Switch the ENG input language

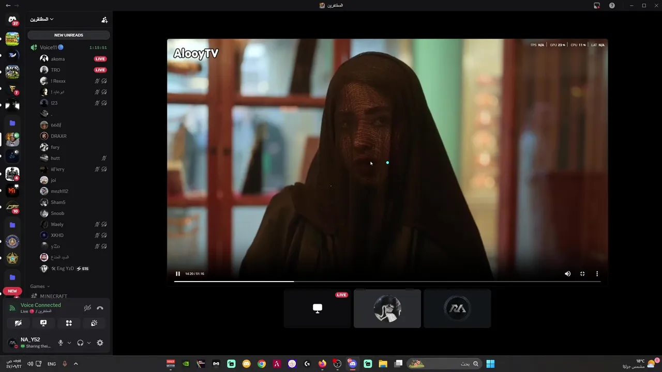pyautogui.click(x=52, y=364)
